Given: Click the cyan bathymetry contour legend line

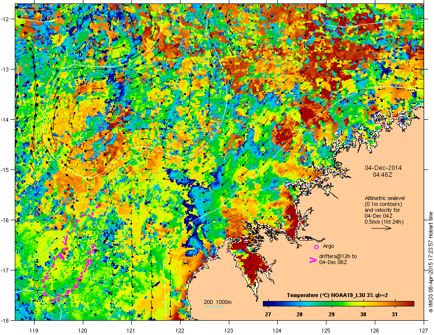Looking at the screenshot, I should coord(214,306).
